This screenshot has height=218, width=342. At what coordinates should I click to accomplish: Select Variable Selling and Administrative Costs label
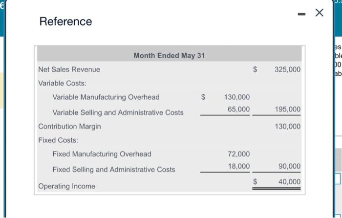pos(118,112)
